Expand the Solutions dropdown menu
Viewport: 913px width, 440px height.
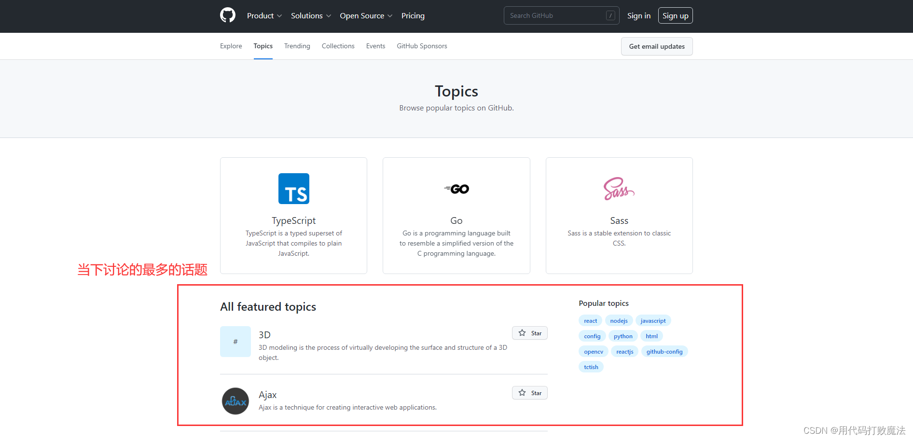[x=311, y=16]
